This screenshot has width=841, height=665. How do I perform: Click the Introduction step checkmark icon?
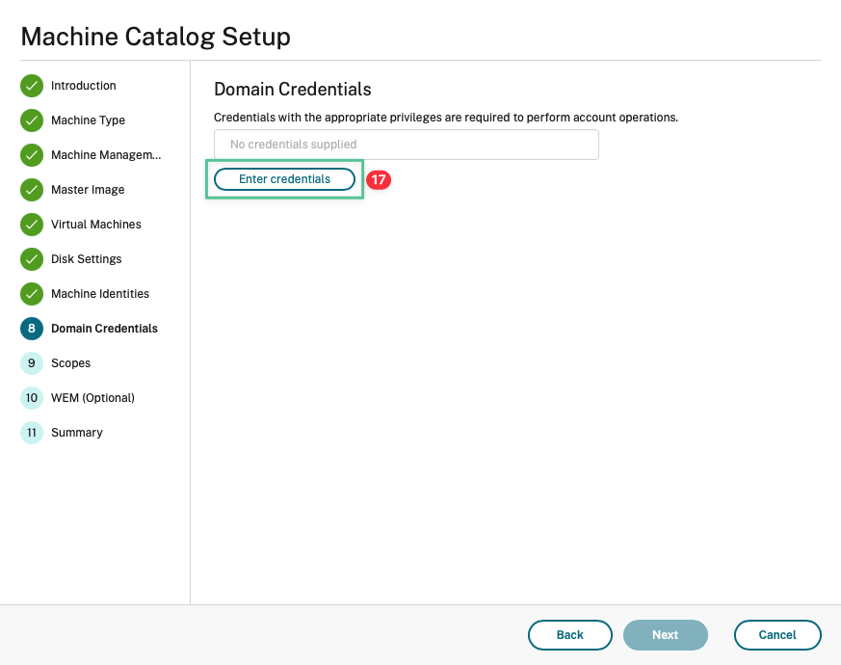pos(32,86)
